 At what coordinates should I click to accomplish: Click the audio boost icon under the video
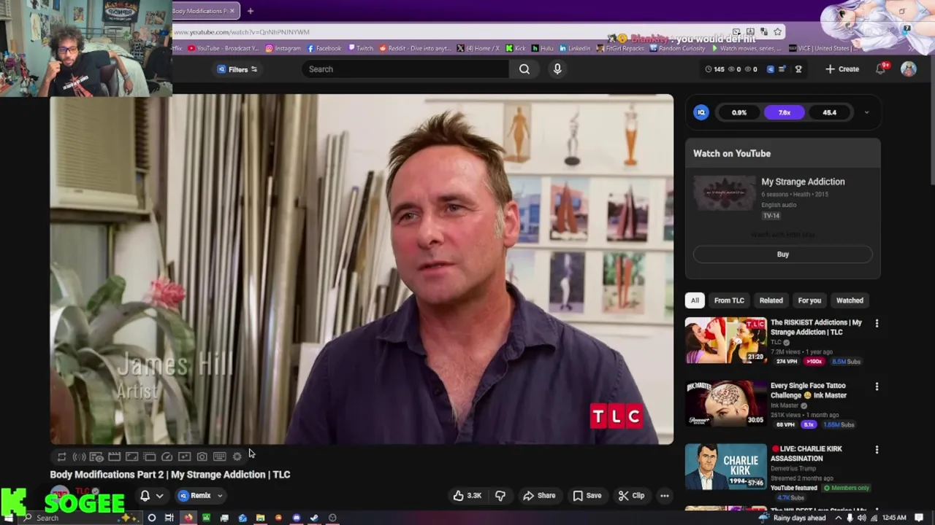coord(79,456)
